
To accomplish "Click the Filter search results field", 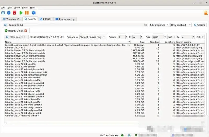I will click(x=17, y=37).
